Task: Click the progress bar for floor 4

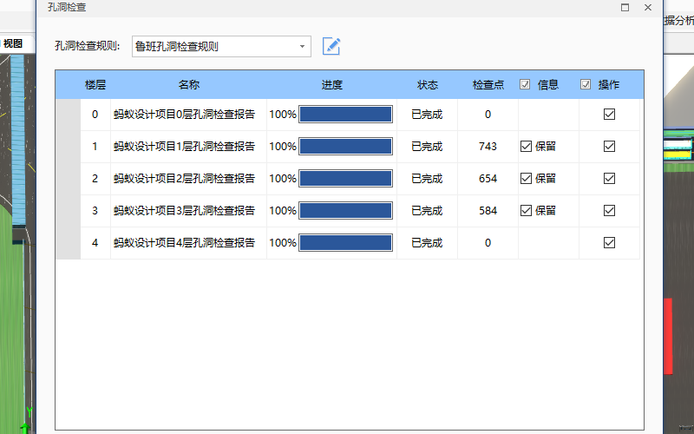Action: pos(345,243)
